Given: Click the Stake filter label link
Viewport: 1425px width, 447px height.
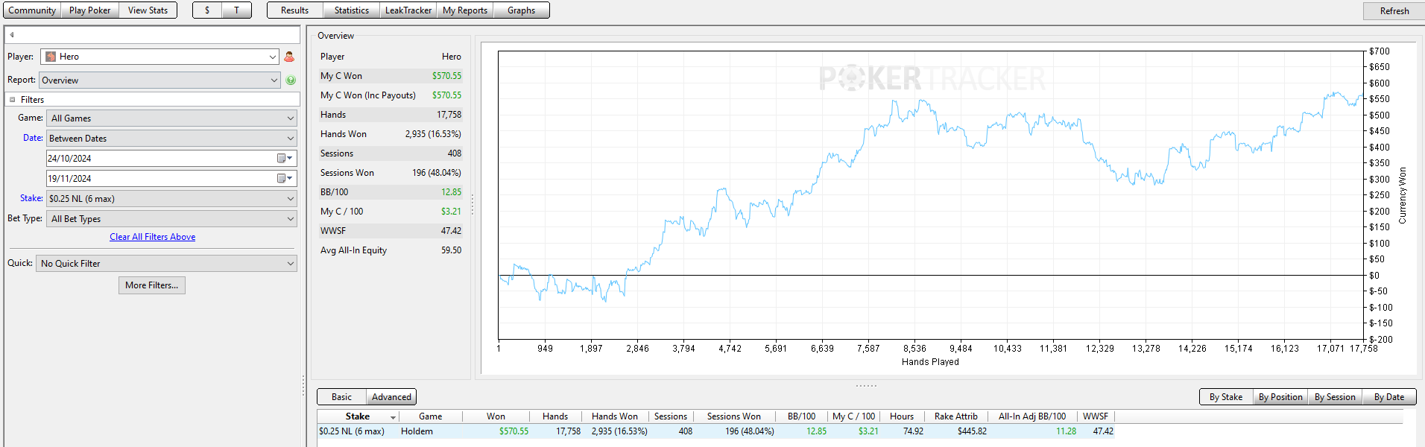Looking at the screenshot, I should coord(31,198).
